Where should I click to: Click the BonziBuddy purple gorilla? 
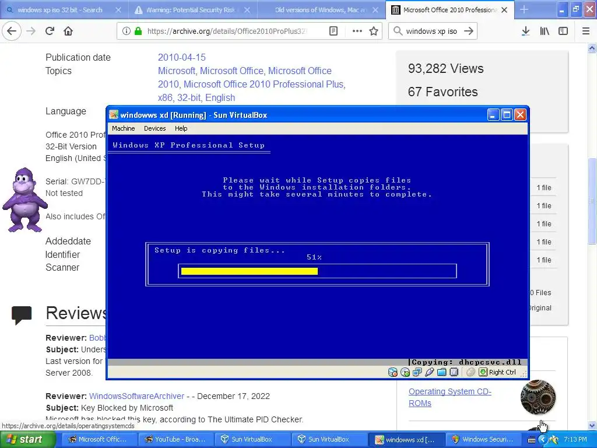click(x=24, y=199)
